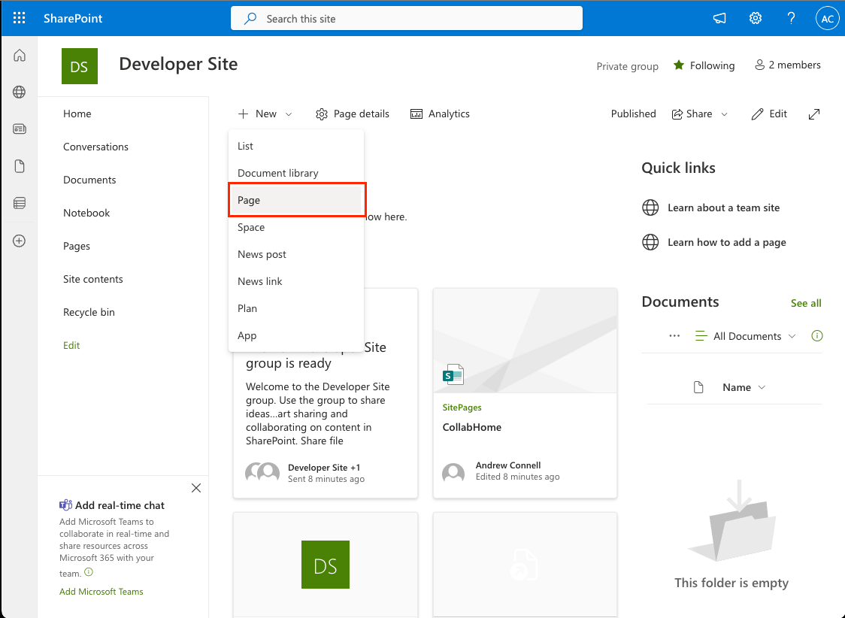Select List from the New menu

[x=296, y=146]
